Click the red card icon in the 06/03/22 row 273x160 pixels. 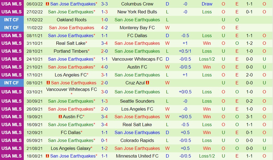tap(48, 4)
